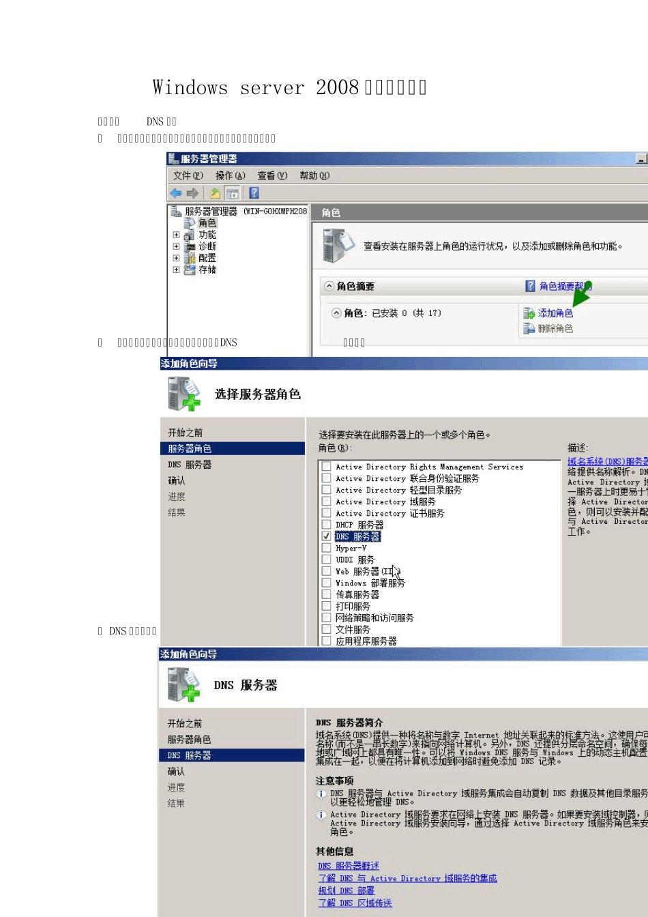Check the 传真服务器 role
Image resolution: width=648 pixels, height=917 pixels.
[x=326, y=594]
